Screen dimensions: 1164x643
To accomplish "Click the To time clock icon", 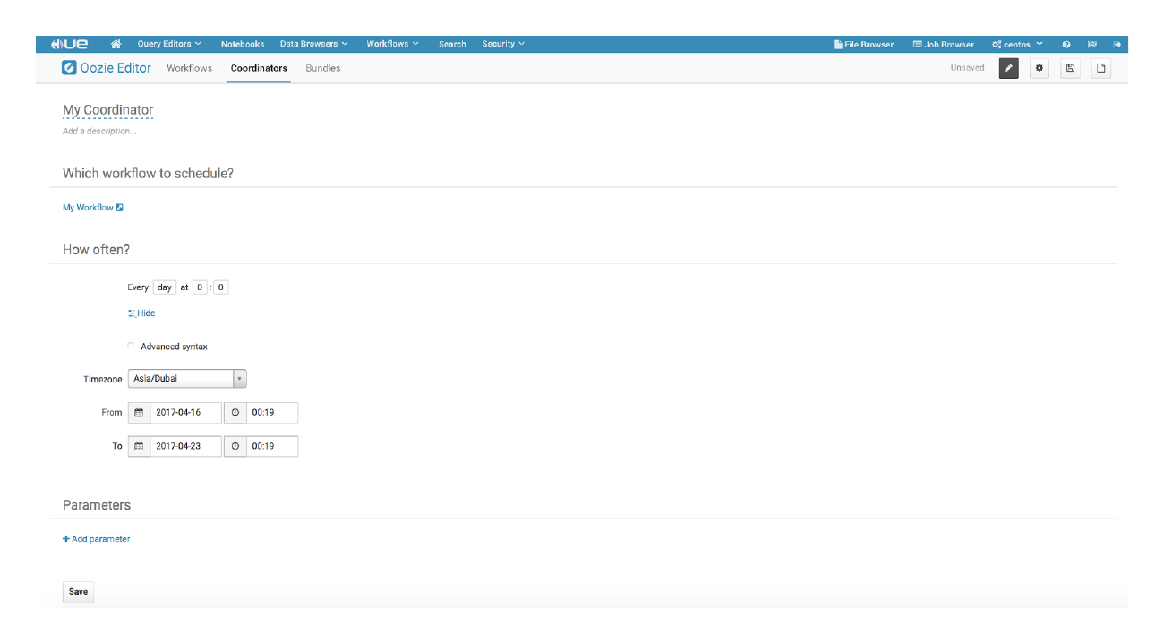I will [x=235, y=446].
